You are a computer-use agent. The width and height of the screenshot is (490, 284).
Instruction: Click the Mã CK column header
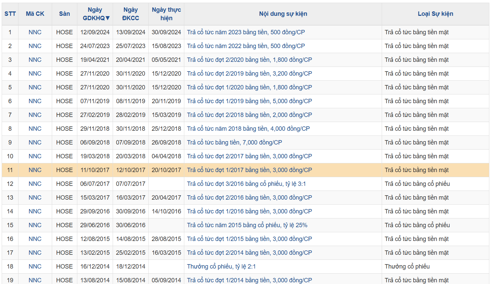pyautogui.click(x=35, y=14)
